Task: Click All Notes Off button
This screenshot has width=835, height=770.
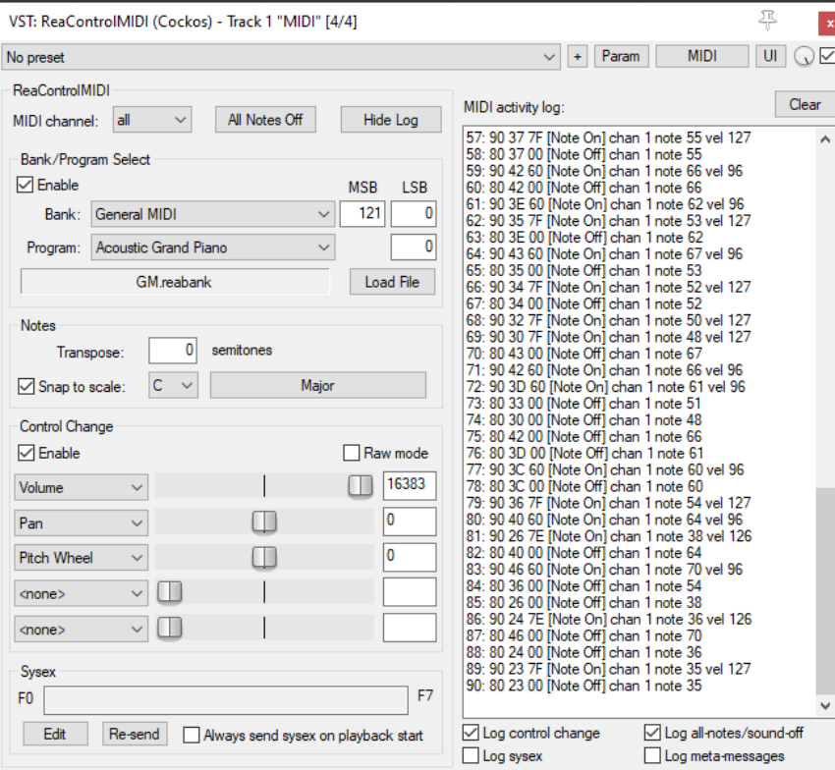Action: tap(265, 120)
